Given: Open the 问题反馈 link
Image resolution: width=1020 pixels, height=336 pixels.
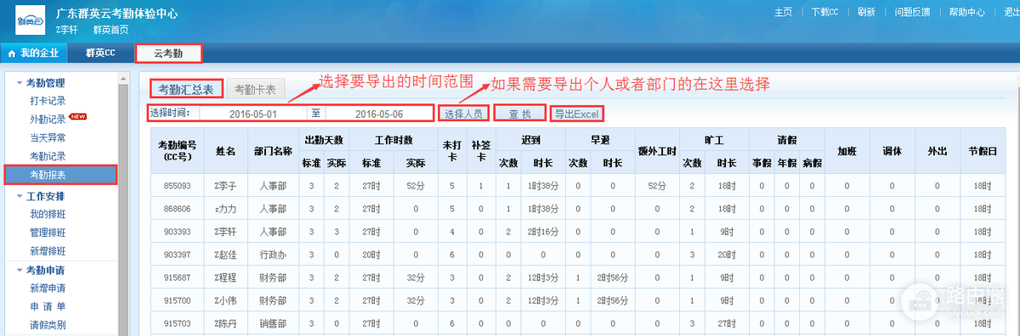Looking at the screenshot, I should 913,12.
